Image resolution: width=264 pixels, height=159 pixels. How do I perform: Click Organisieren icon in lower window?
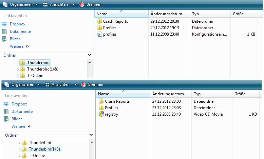pyautogui.click(x=7, y=84)
